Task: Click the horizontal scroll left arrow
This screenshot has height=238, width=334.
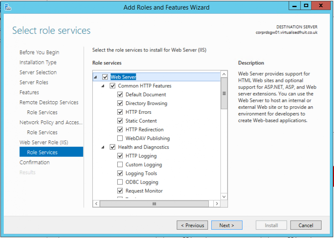Action: pos(96,204)
